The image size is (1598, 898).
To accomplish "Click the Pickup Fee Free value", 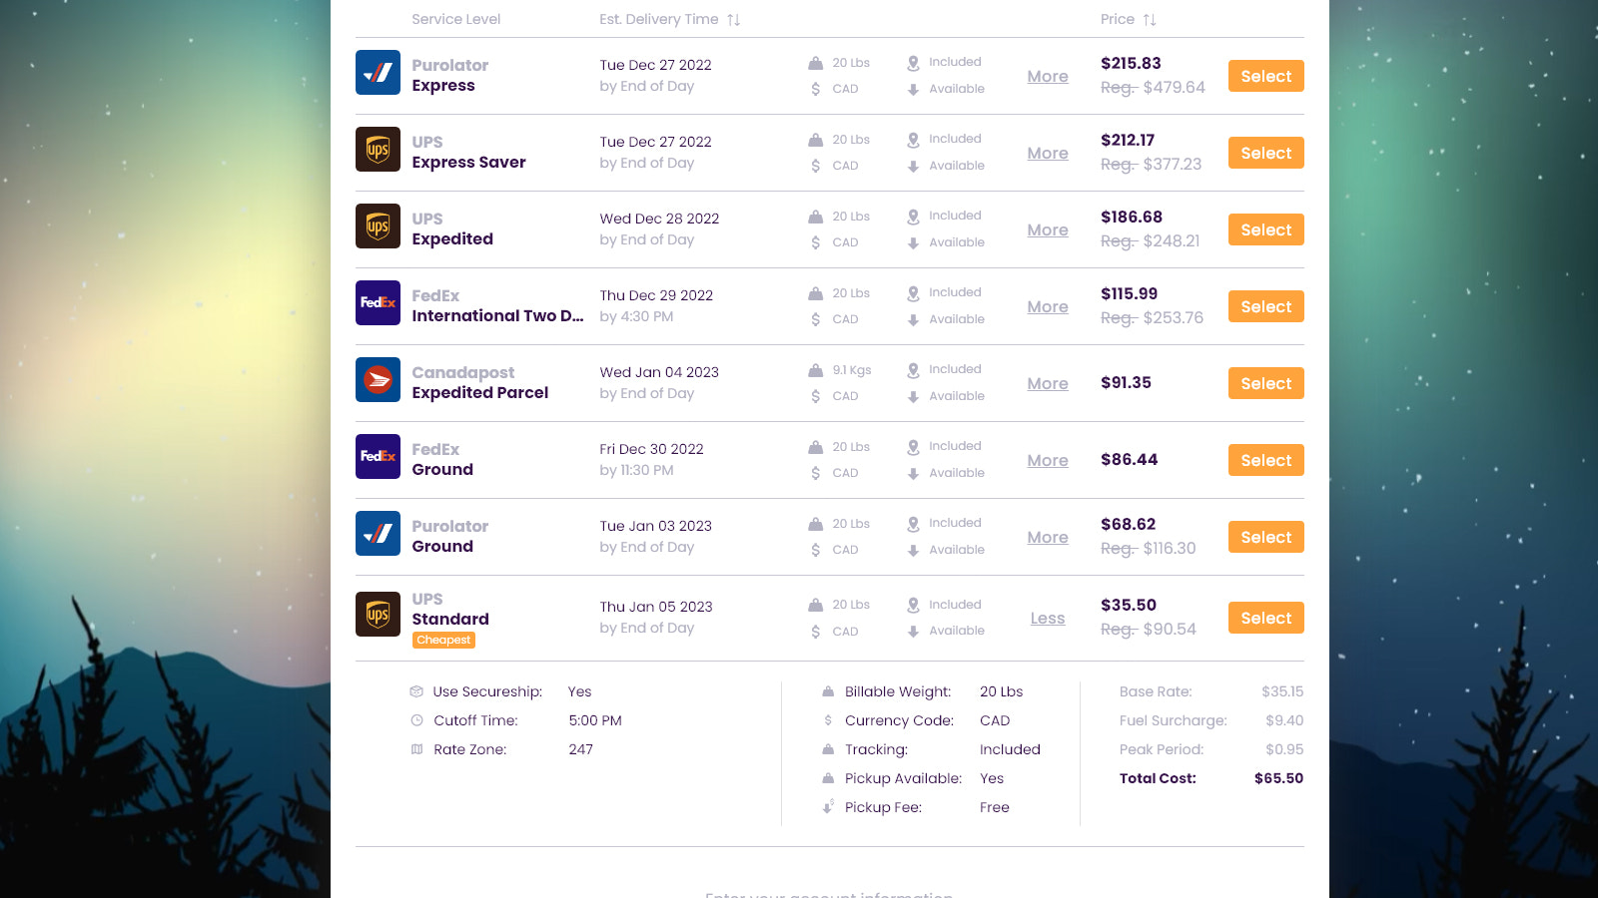I will (x=995, y=807).
